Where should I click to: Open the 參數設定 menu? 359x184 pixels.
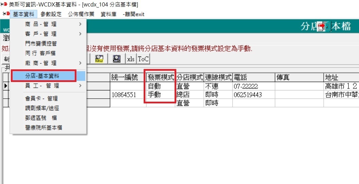coord(51,14)
